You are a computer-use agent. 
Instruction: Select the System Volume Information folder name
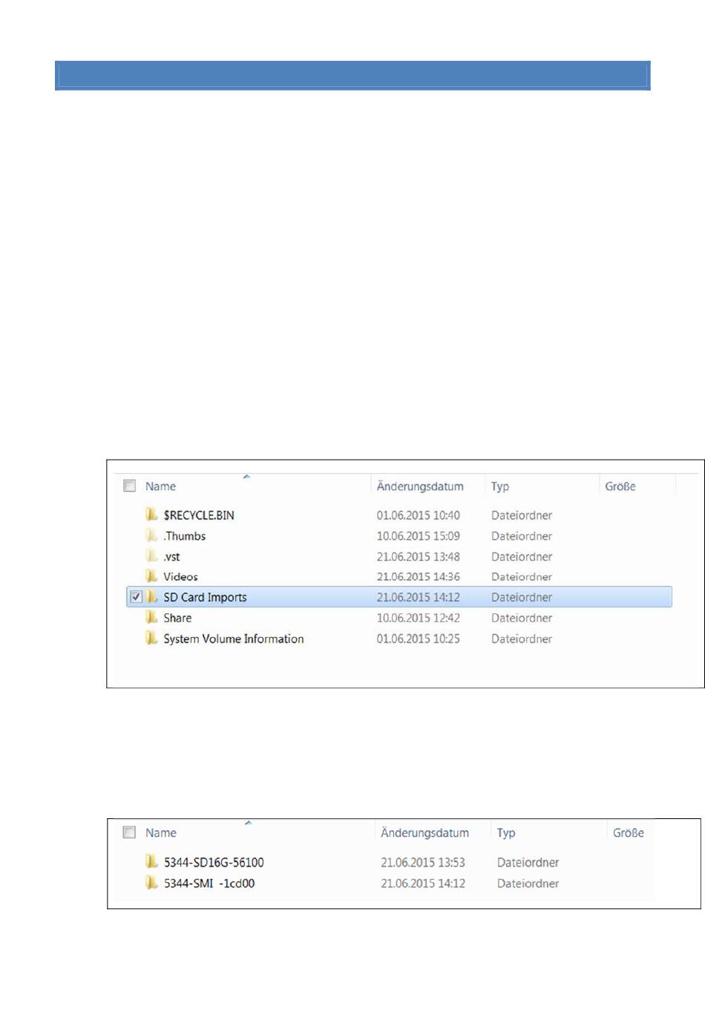pyautogui.click(x=234, y=639)
